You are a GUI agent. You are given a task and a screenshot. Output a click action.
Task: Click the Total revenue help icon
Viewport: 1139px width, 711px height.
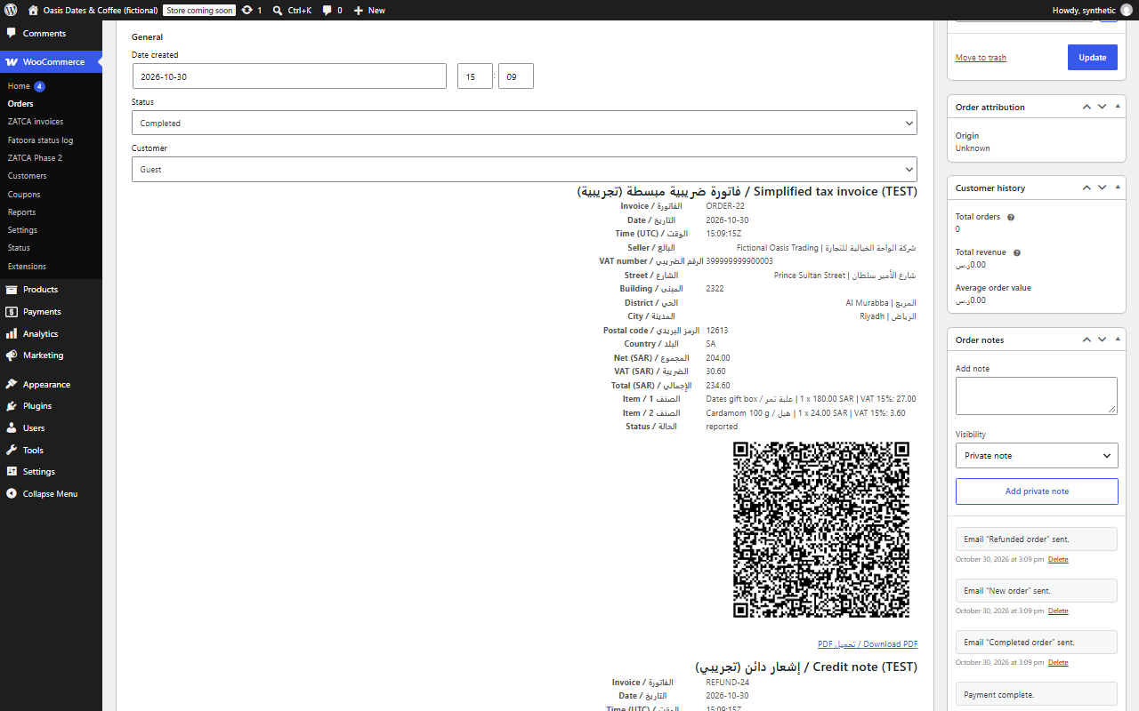click(1016, 252)
